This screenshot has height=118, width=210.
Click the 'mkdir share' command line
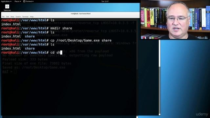(x=37, y=28)
